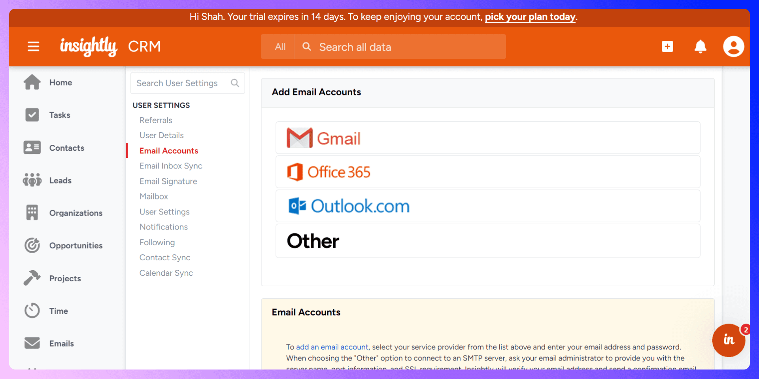
Task: Click the Home house icon
Action: click(x=32, y=82)
